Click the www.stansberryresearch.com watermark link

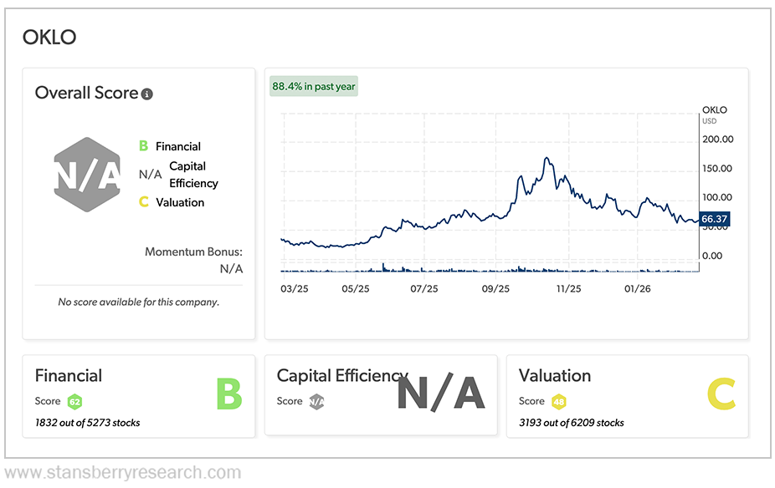coord(121,473)
